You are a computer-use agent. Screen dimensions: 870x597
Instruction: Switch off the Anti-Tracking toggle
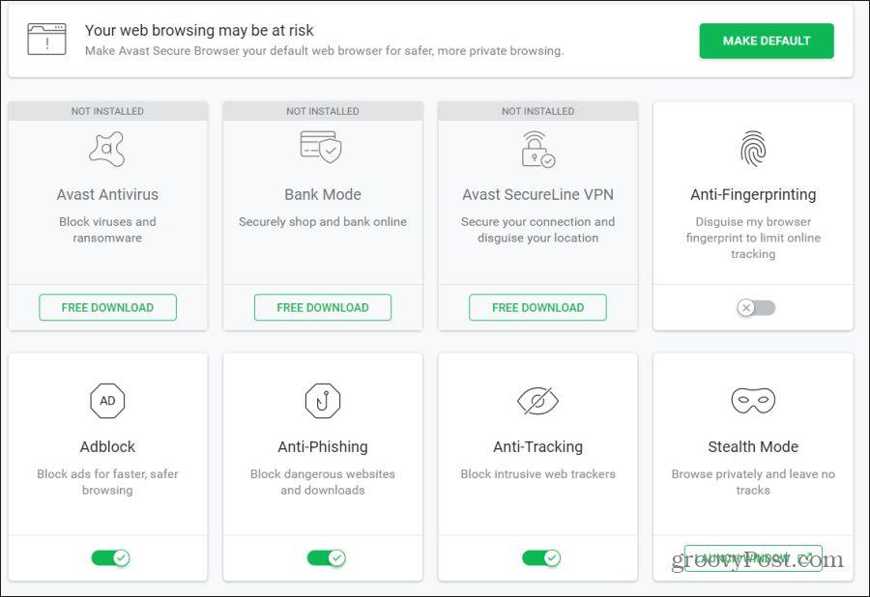tap(541, 557)
